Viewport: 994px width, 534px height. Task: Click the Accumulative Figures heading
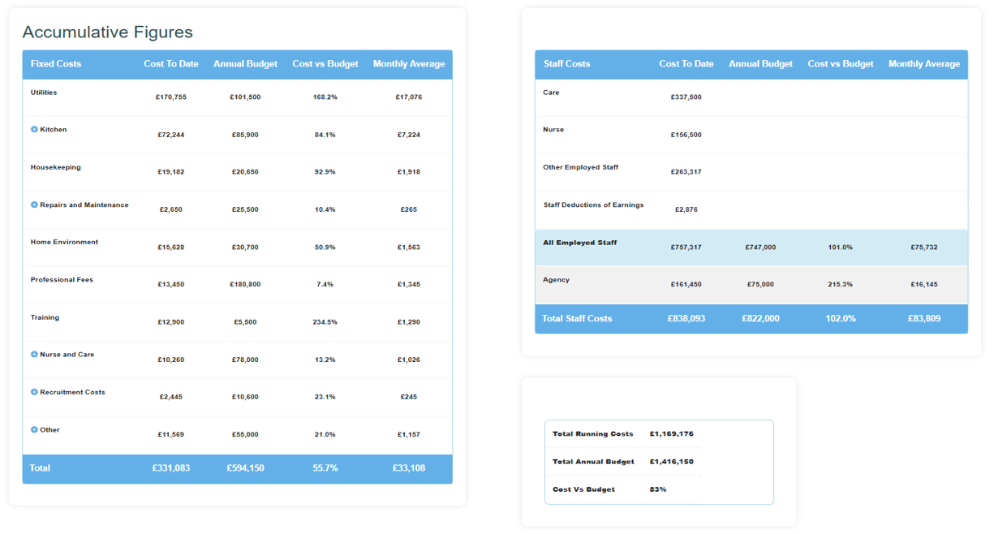(107, 32)
